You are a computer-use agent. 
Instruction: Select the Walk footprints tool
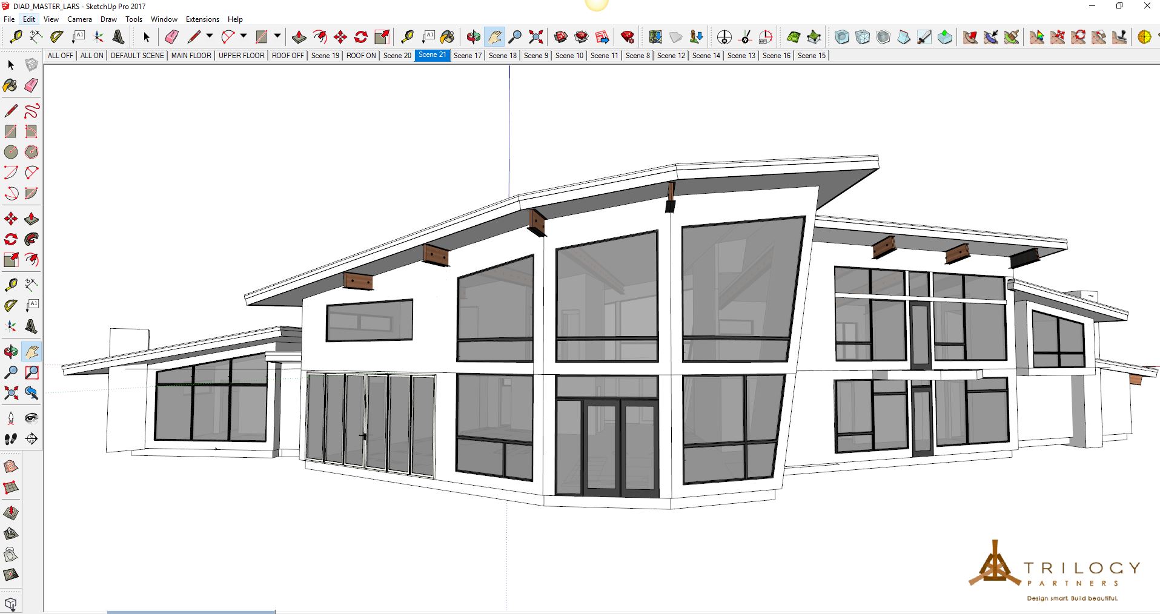(x=11, y=439)
